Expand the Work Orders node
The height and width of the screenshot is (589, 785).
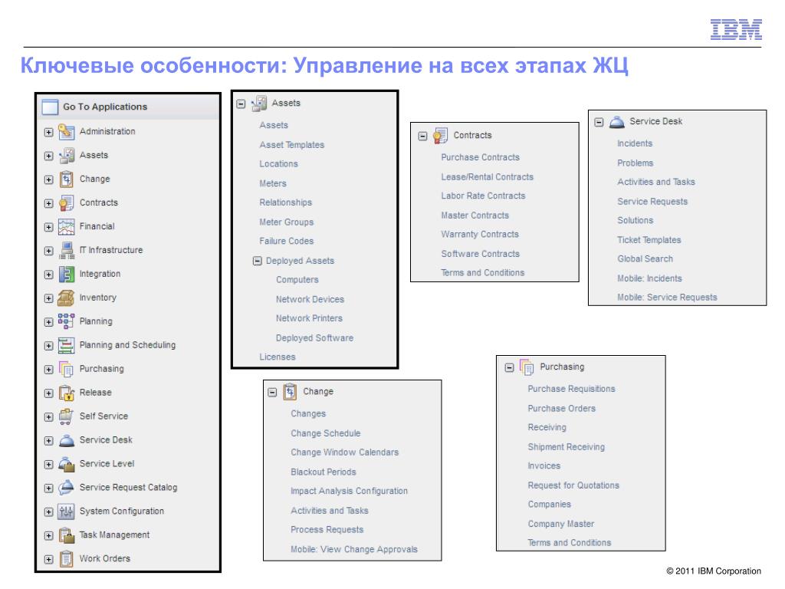(48, 559)
